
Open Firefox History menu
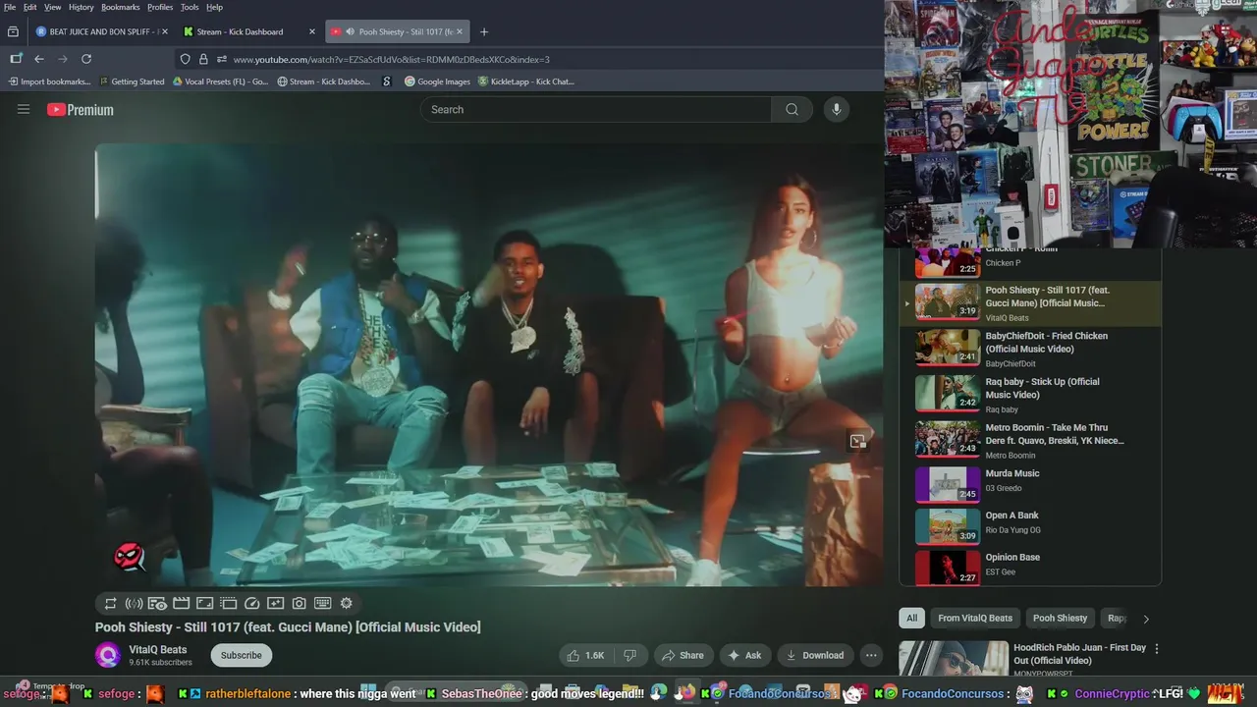click(x=82, y=7)
